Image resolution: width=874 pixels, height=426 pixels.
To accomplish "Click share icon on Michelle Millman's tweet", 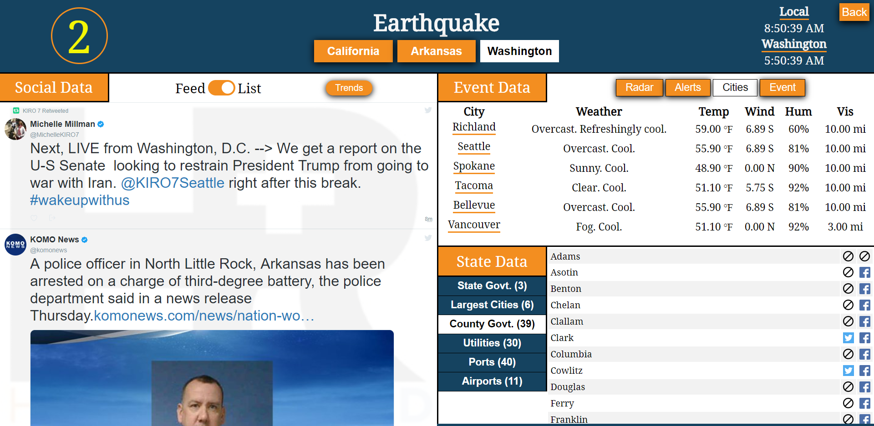I will pos(52,218).
